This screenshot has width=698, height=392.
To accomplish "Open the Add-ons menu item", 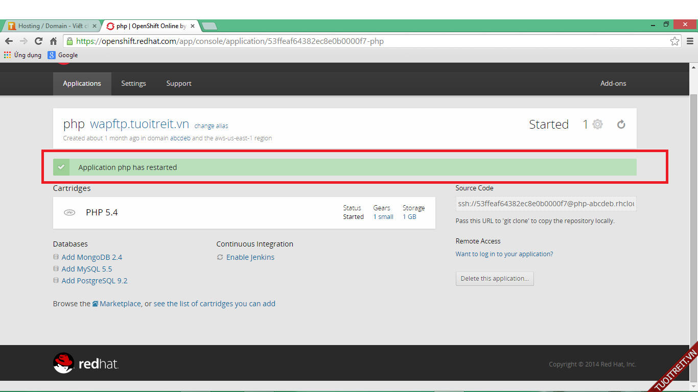I will [x=613, y=84].
